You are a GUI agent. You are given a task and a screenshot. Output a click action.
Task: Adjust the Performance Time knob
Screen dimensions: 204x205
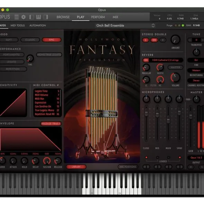tap(30, 58)
